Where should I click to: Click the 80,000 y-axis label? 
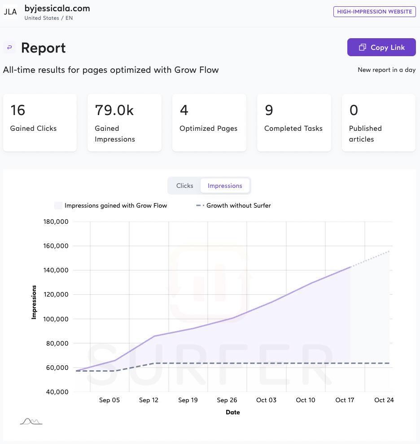coord(57,343)
